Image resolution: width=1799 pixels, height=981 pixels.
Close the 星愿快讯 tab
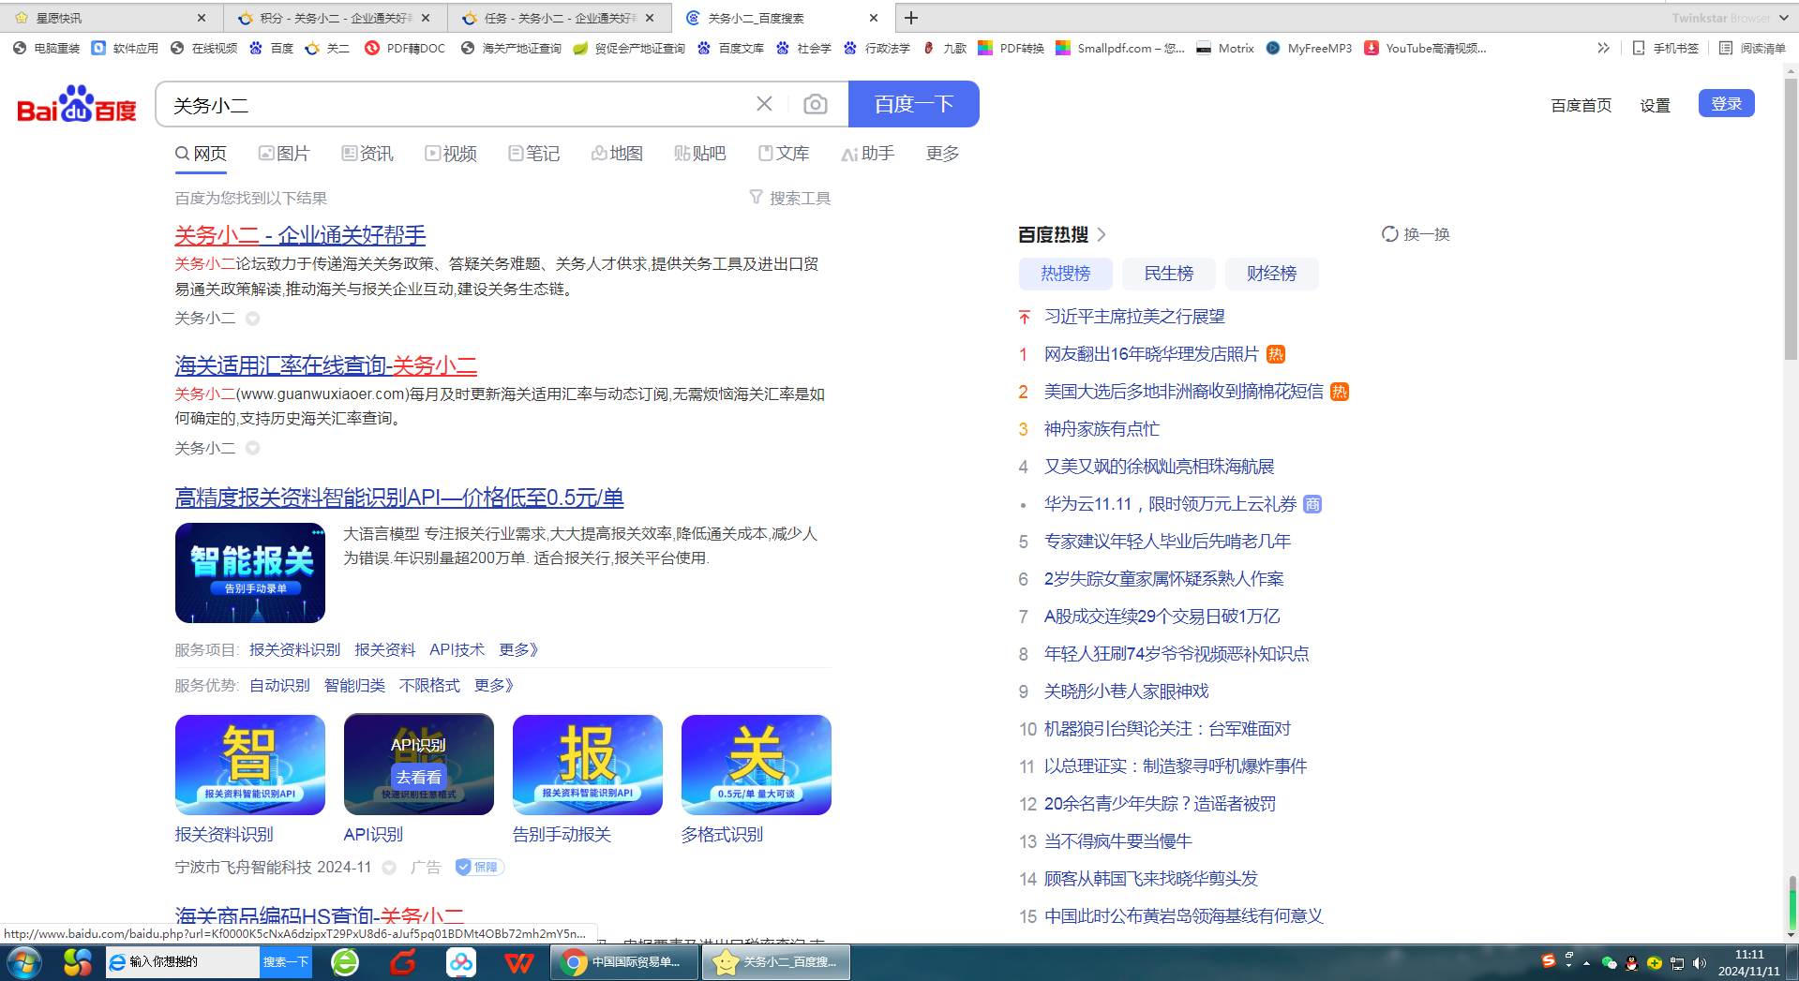tap(202, 18)
